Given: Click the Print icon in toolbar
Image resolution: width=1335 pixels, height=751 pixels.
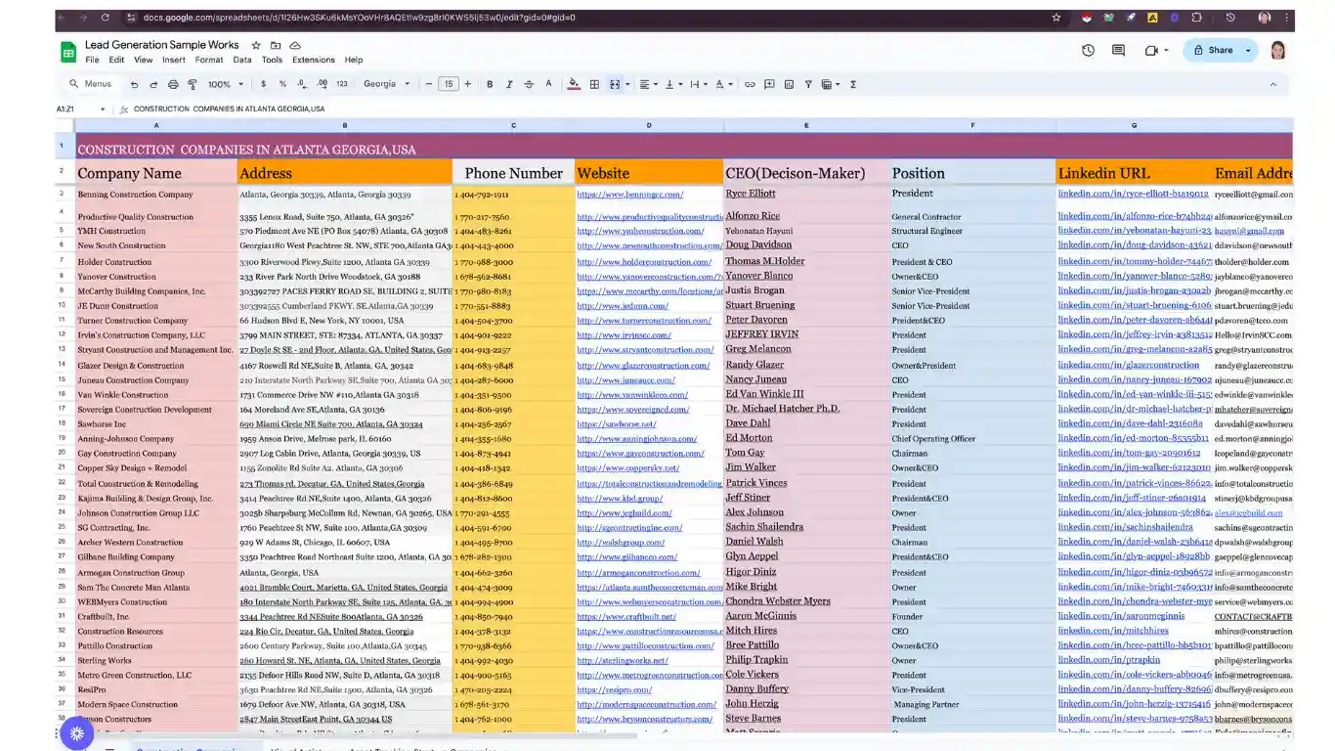Looking at the screenshot, I should click(x=173, y=85).
